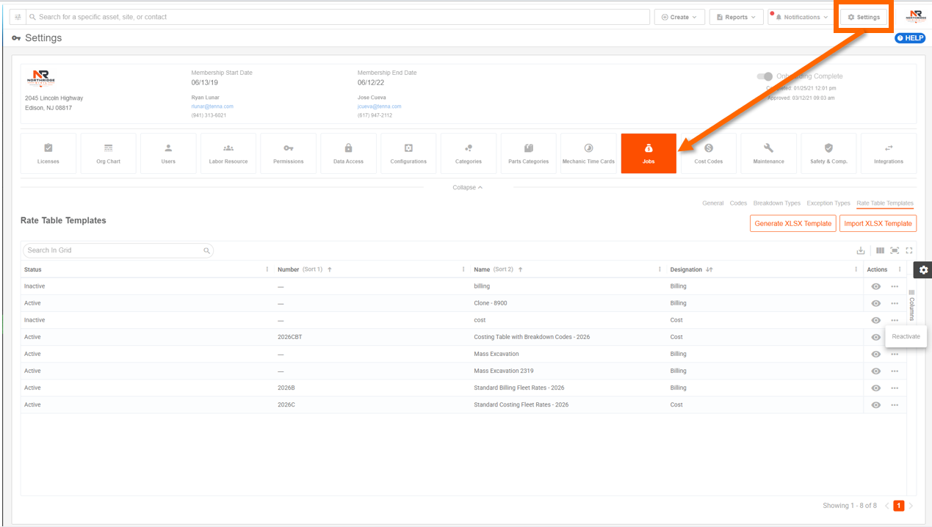The width and height of the screenshot is (932, 527).
Task: View the inactive cost template
Action: click(875, 320)
